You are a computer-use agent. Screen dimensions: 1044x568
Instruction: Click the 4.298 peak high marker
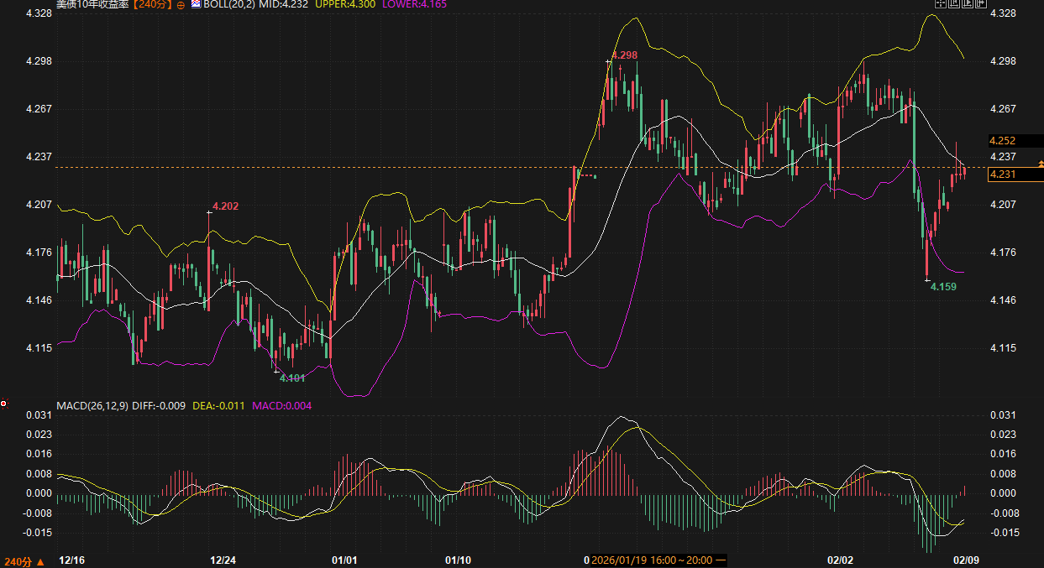coord(624,55)
